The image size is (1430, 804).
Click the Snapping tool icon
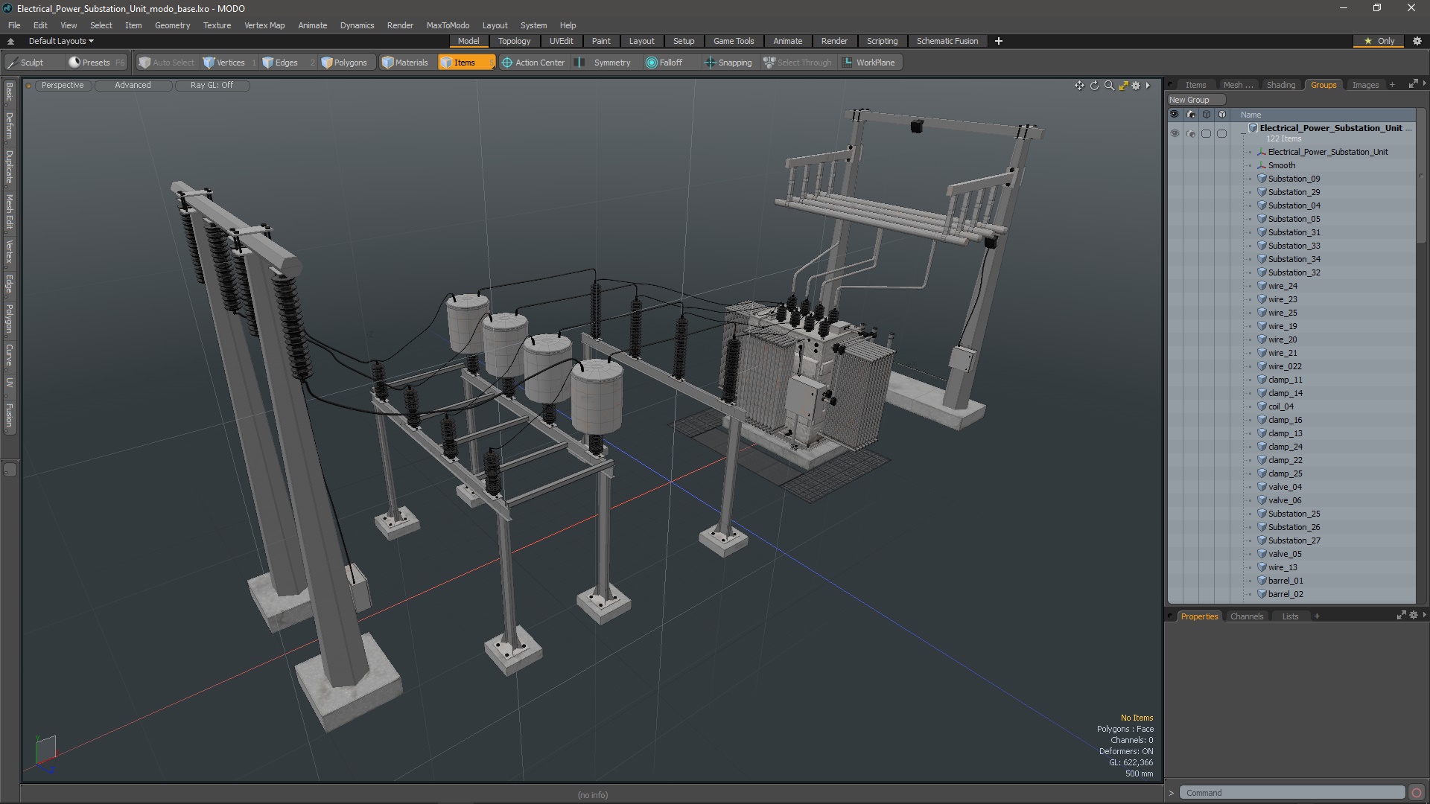pyautogui.click(x=710, y=62)
